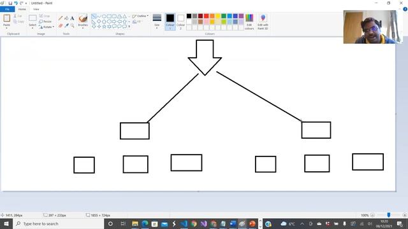The height and width of the screenshot is (229, 408).
Task: Open the File menu
Action: point(7,9)
